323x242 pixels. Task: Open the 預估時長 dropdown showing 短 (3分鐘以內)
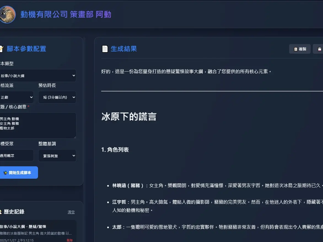pos(57,97)
